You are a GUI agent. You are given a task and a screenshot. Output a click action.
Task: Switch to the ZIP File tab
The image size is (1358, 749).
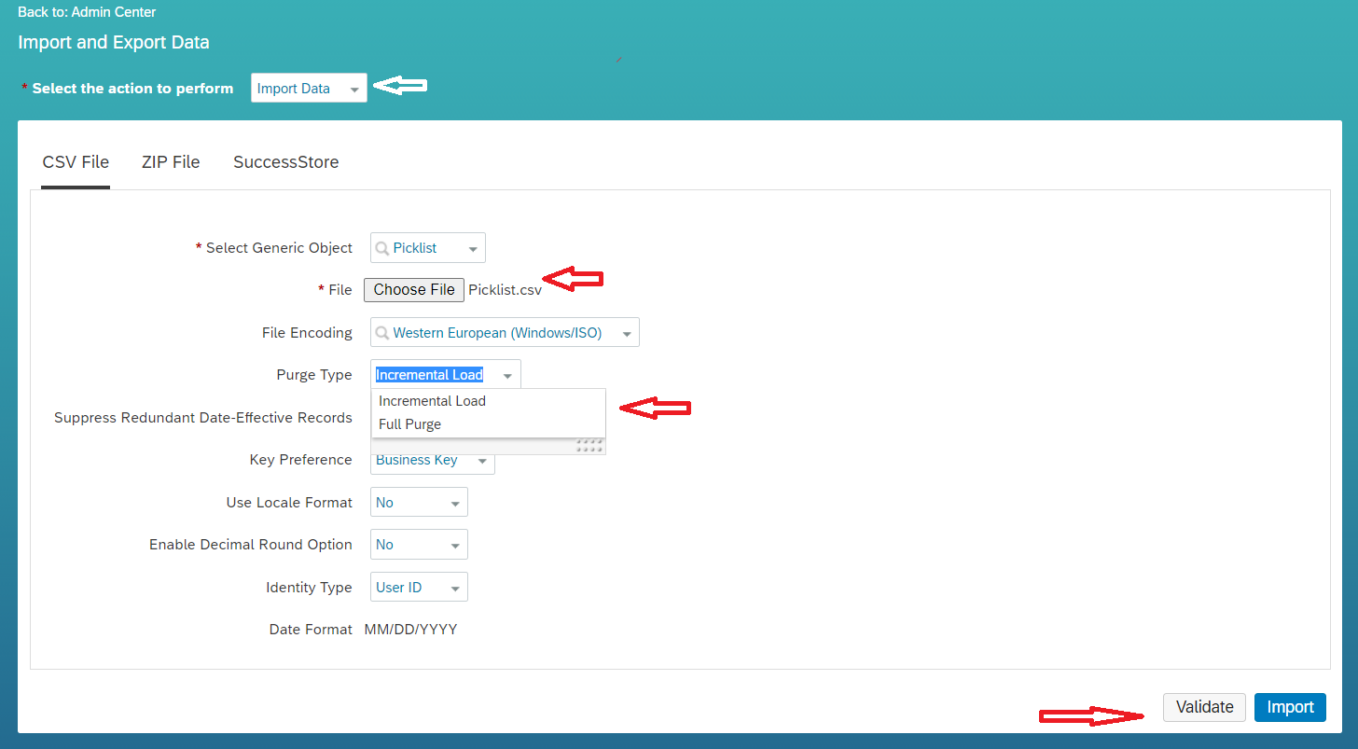pos(171,161)
